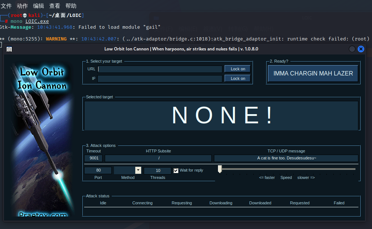Click the Threads field showing 10
This screenshot has width=372, height=229.
coord(158,170)
